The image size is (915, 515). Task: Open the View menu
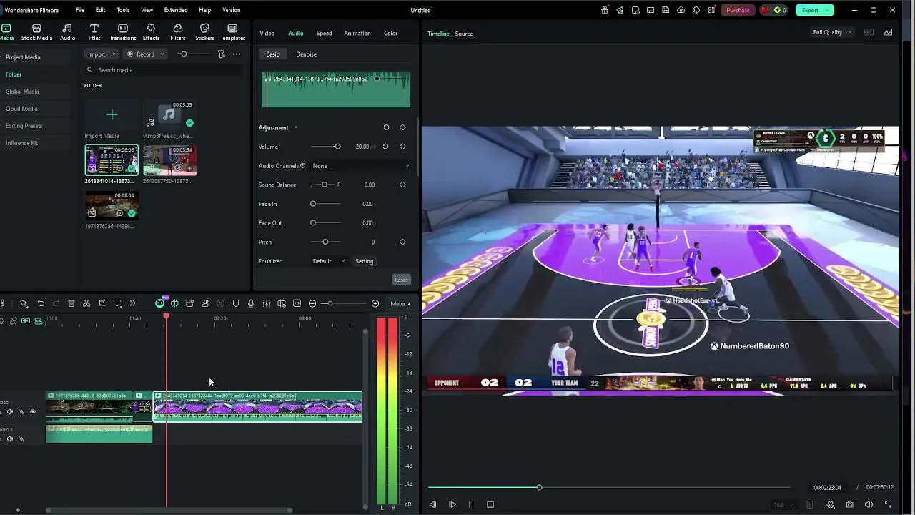[x=147, y=10]
